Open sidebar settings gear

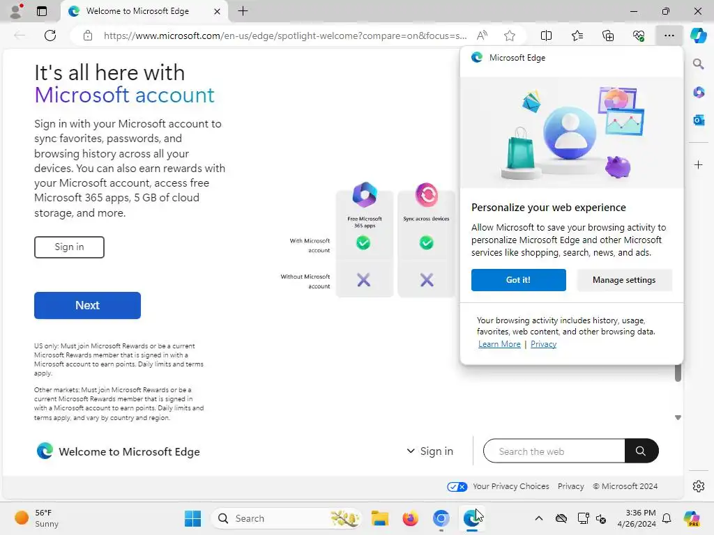point(699,486)
